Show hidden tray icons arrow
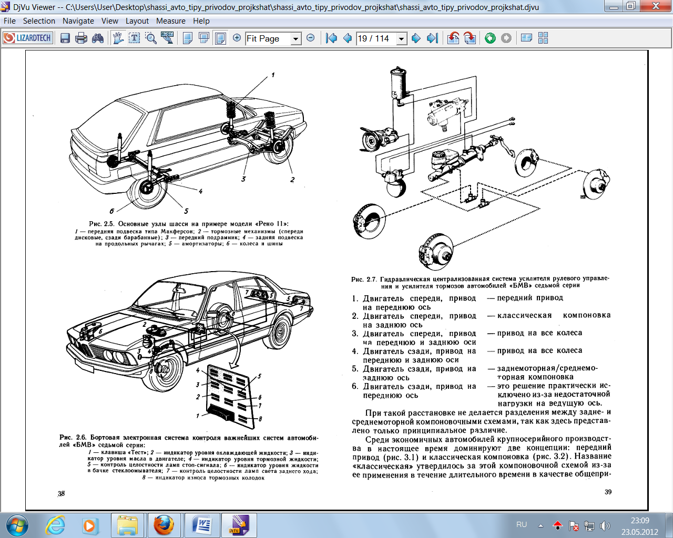673x538 pixels. 541,525
